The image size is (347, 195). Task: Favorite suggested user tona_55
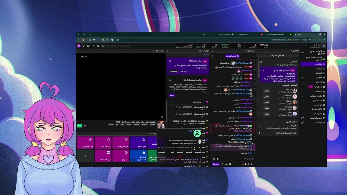(x=266, y=91)
